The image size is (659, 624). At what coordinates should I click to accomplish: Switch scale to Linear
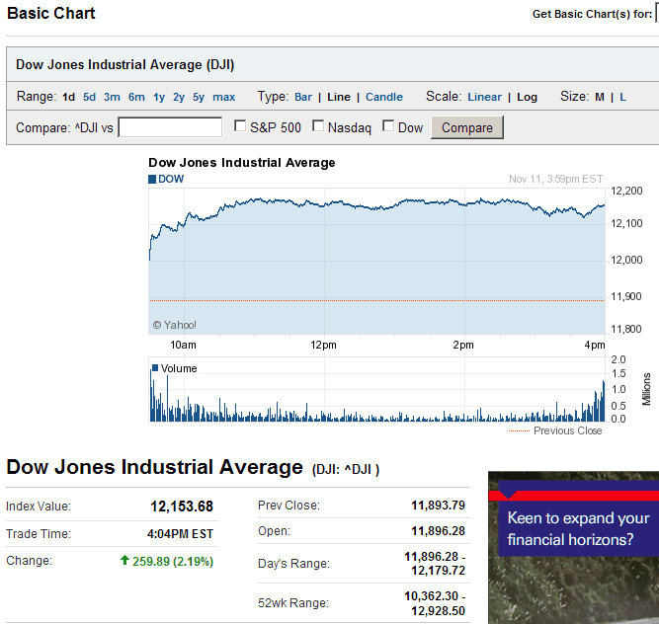tap(484, 97)
